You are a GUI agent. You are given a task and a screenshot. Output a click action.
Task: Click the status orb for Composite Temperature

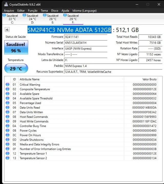tap(7, 89)
